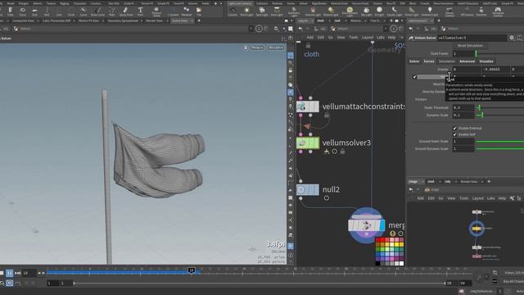524x295 pixels.
Task: Select the Platonic Solids shelf tool
Action: [x=156, y=11]
